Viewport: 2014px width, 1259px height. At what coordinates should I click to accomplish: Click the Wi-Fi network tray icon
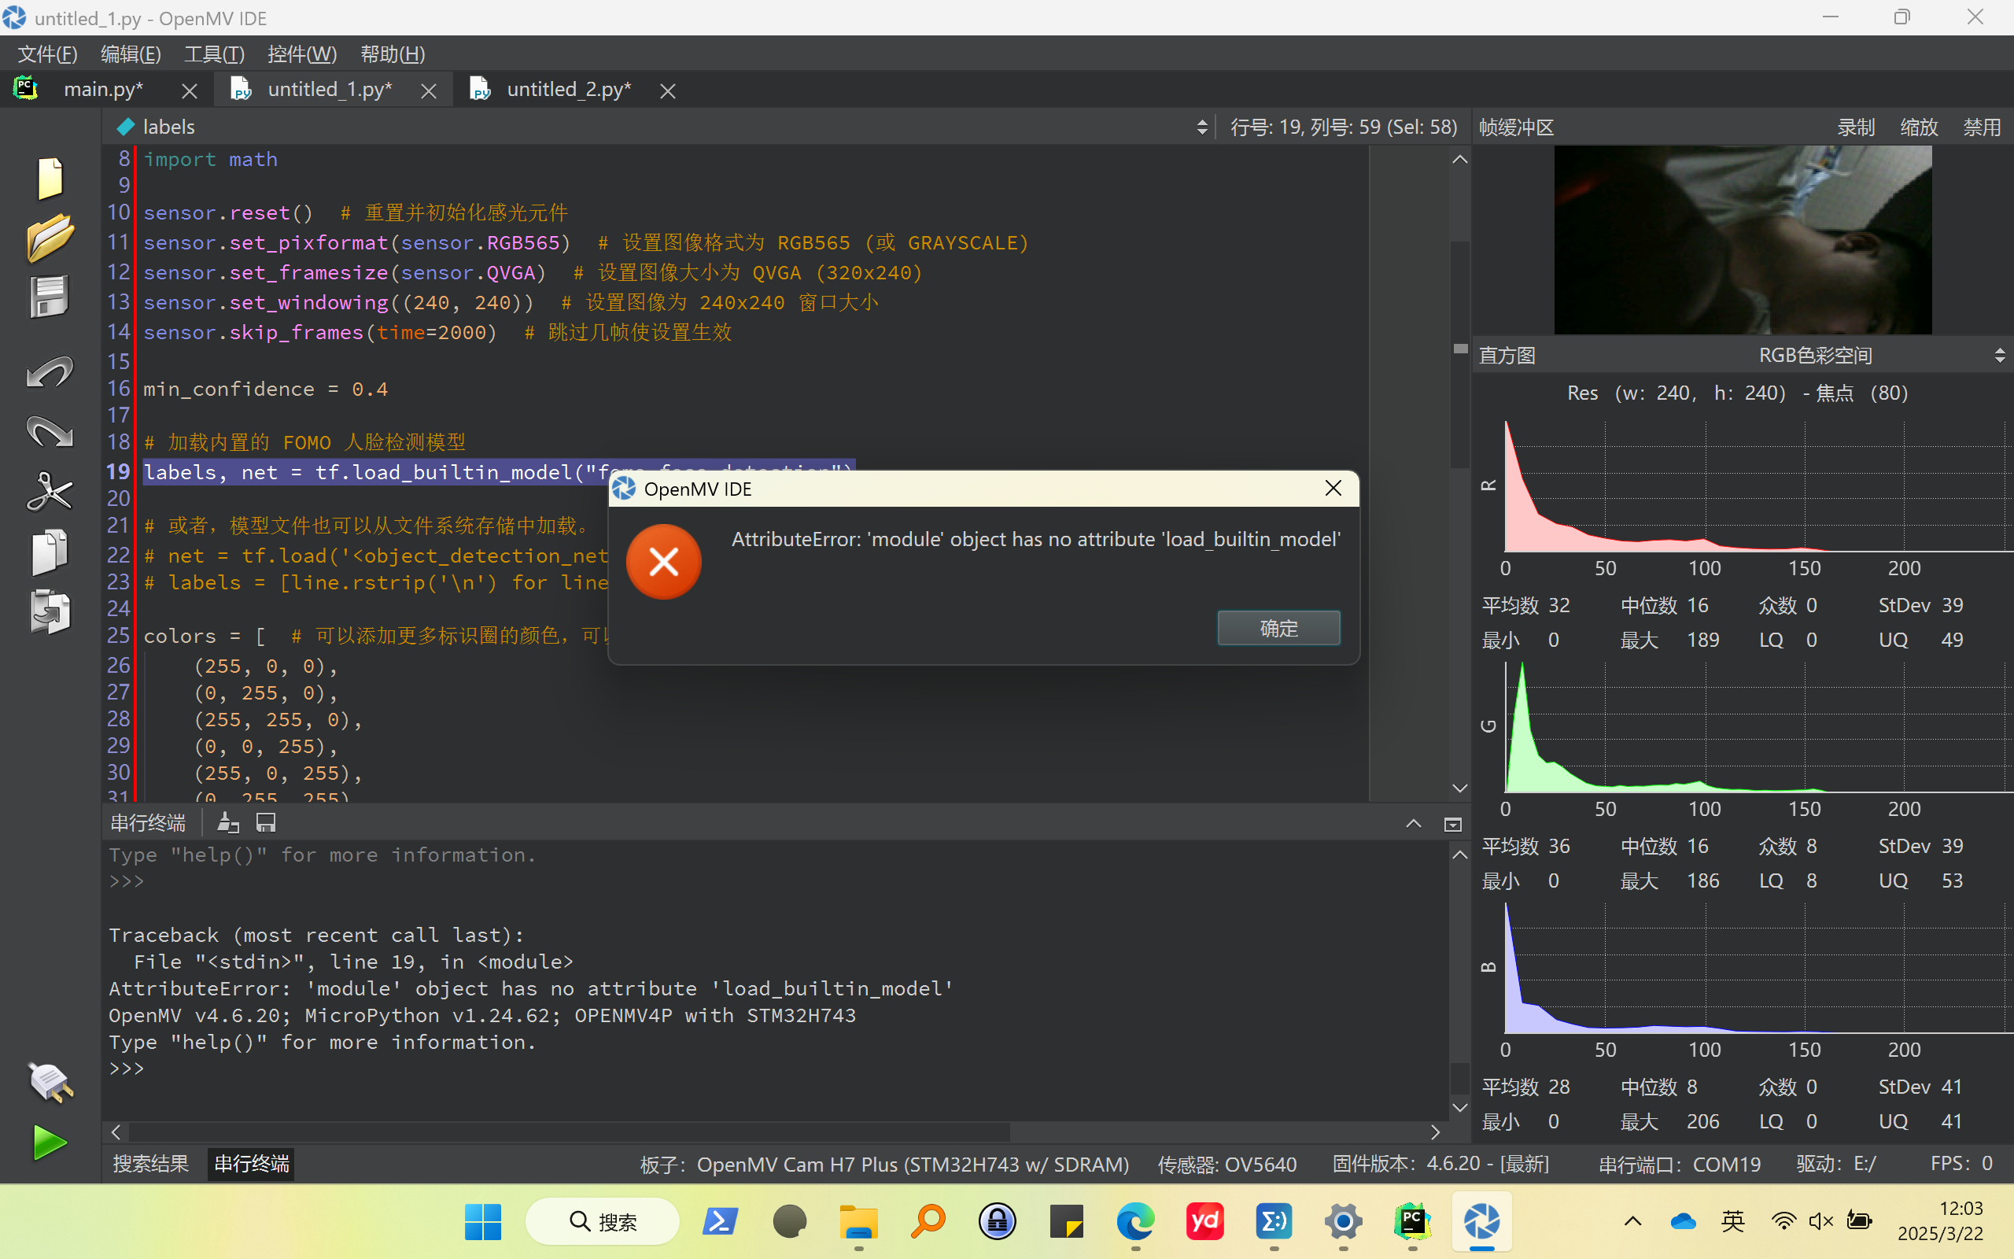coord(1783,1221)
